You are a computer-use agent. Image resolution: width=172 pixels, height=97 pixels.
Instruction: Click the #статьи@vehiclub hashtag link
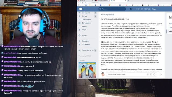click(x=107, y=15)
